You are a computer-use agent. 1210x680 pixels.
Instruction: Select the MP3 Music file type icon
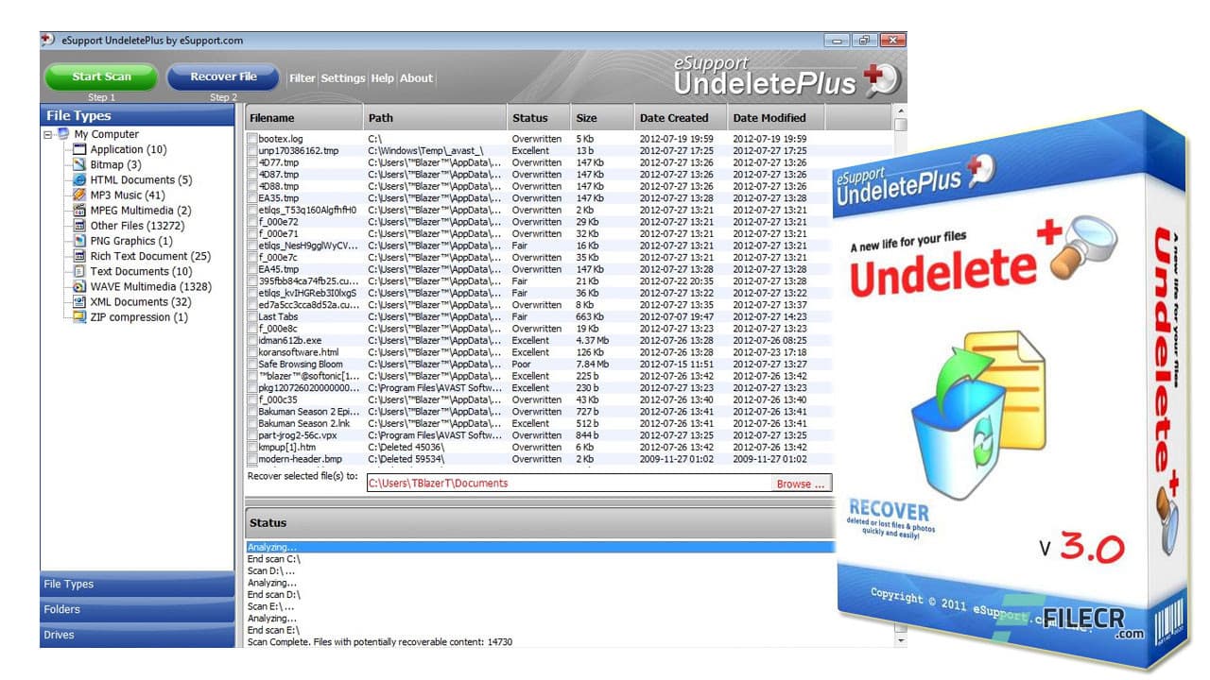coord(80,195)
